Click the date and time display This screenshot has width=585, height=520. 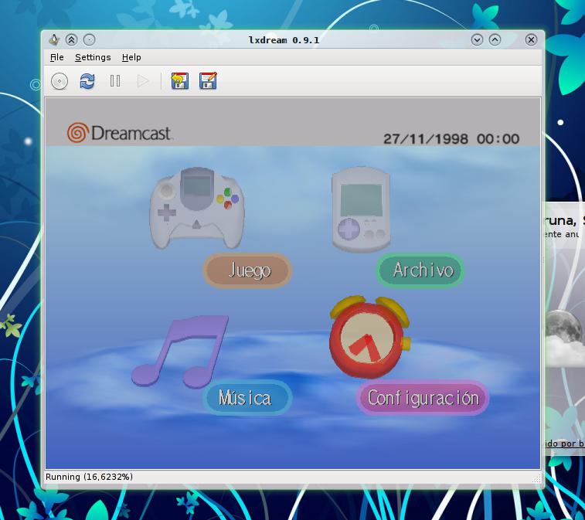pos(451,139)
